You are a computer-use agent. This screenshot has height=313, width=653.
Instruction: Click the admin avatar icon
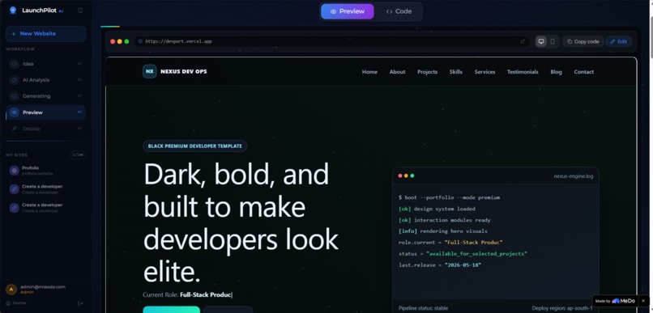(x=11, y=290)
